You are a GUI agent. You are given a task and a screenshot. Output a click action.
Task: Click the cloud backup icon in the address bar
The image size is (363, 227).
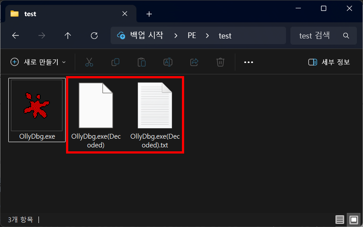pyautogui.click(x=121, y=36)
